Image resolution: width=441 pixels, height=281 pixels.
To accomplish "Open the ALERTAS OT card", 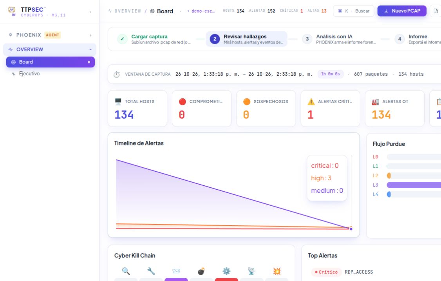I will point(395,109).
